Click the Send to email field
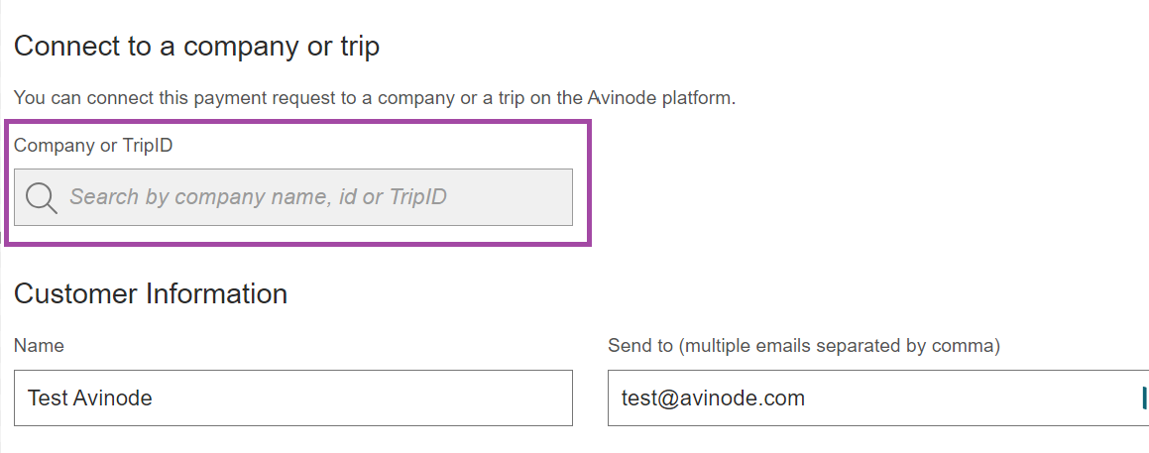This screenshot has height=453, width=1149. (878, 397)
